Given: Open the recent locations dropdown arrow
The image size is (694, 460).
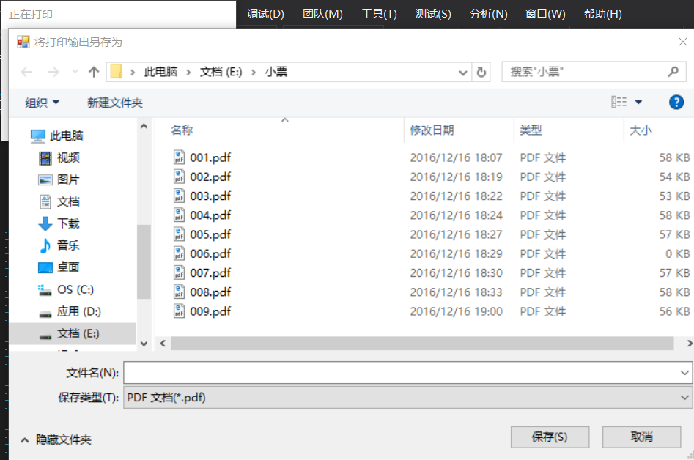Looking at the screenshot, I should click(75, 72).
